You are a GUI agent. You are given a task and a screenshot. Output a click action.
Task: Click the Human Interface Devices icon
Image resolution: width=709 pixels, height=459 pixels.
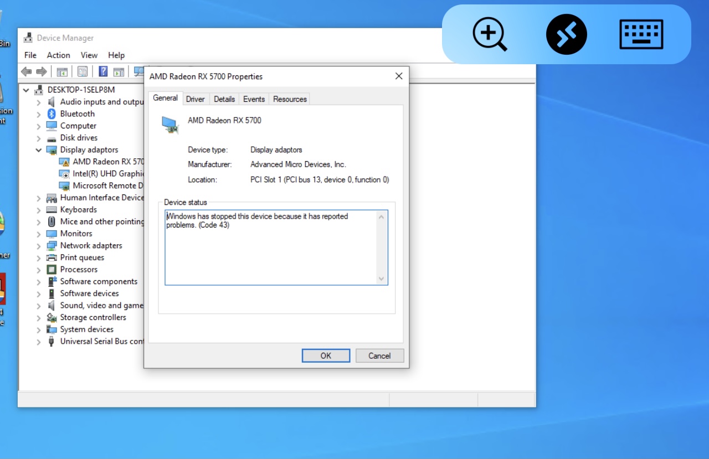52,198
